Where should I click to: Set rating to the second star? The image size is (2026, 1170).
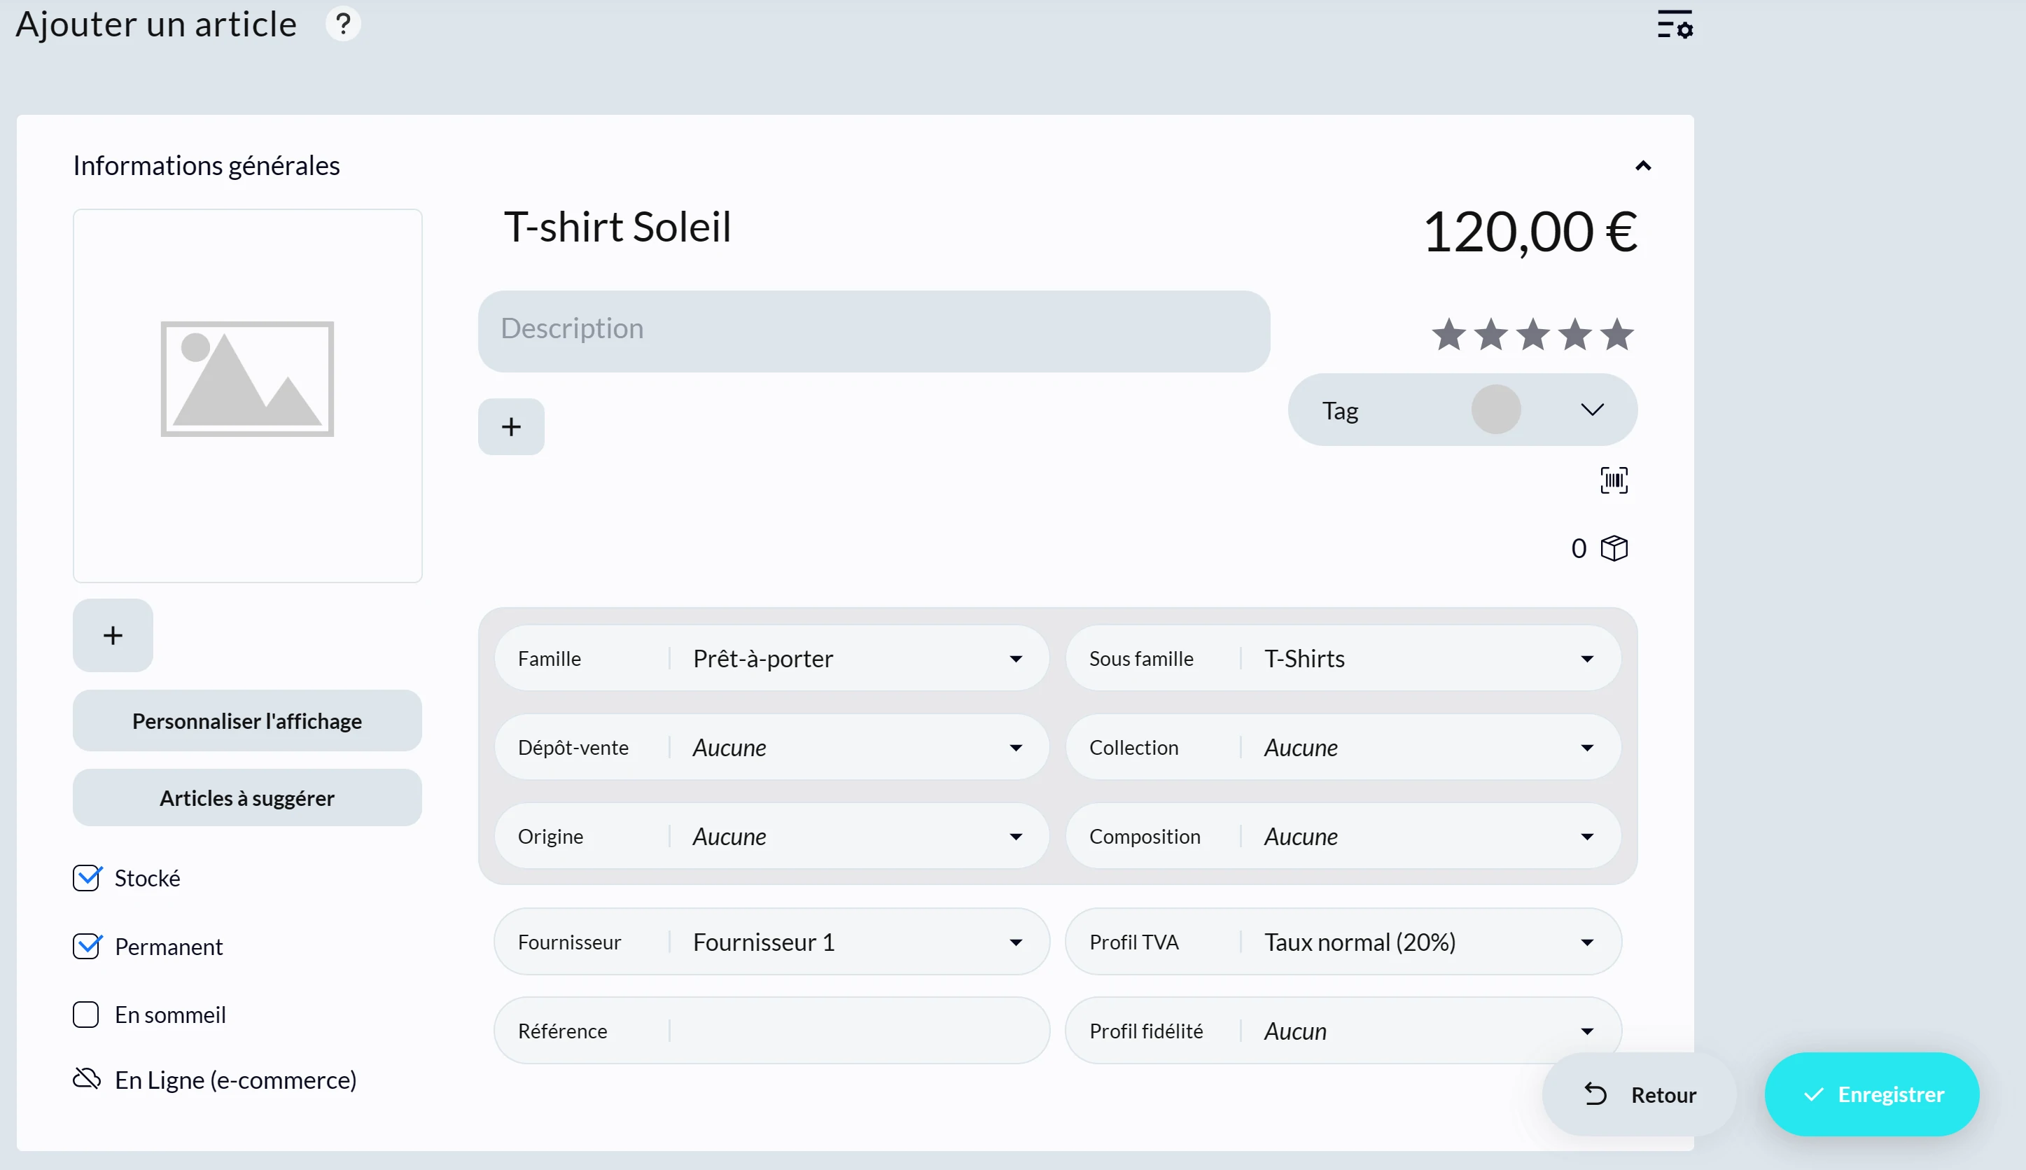point(1491,334)
